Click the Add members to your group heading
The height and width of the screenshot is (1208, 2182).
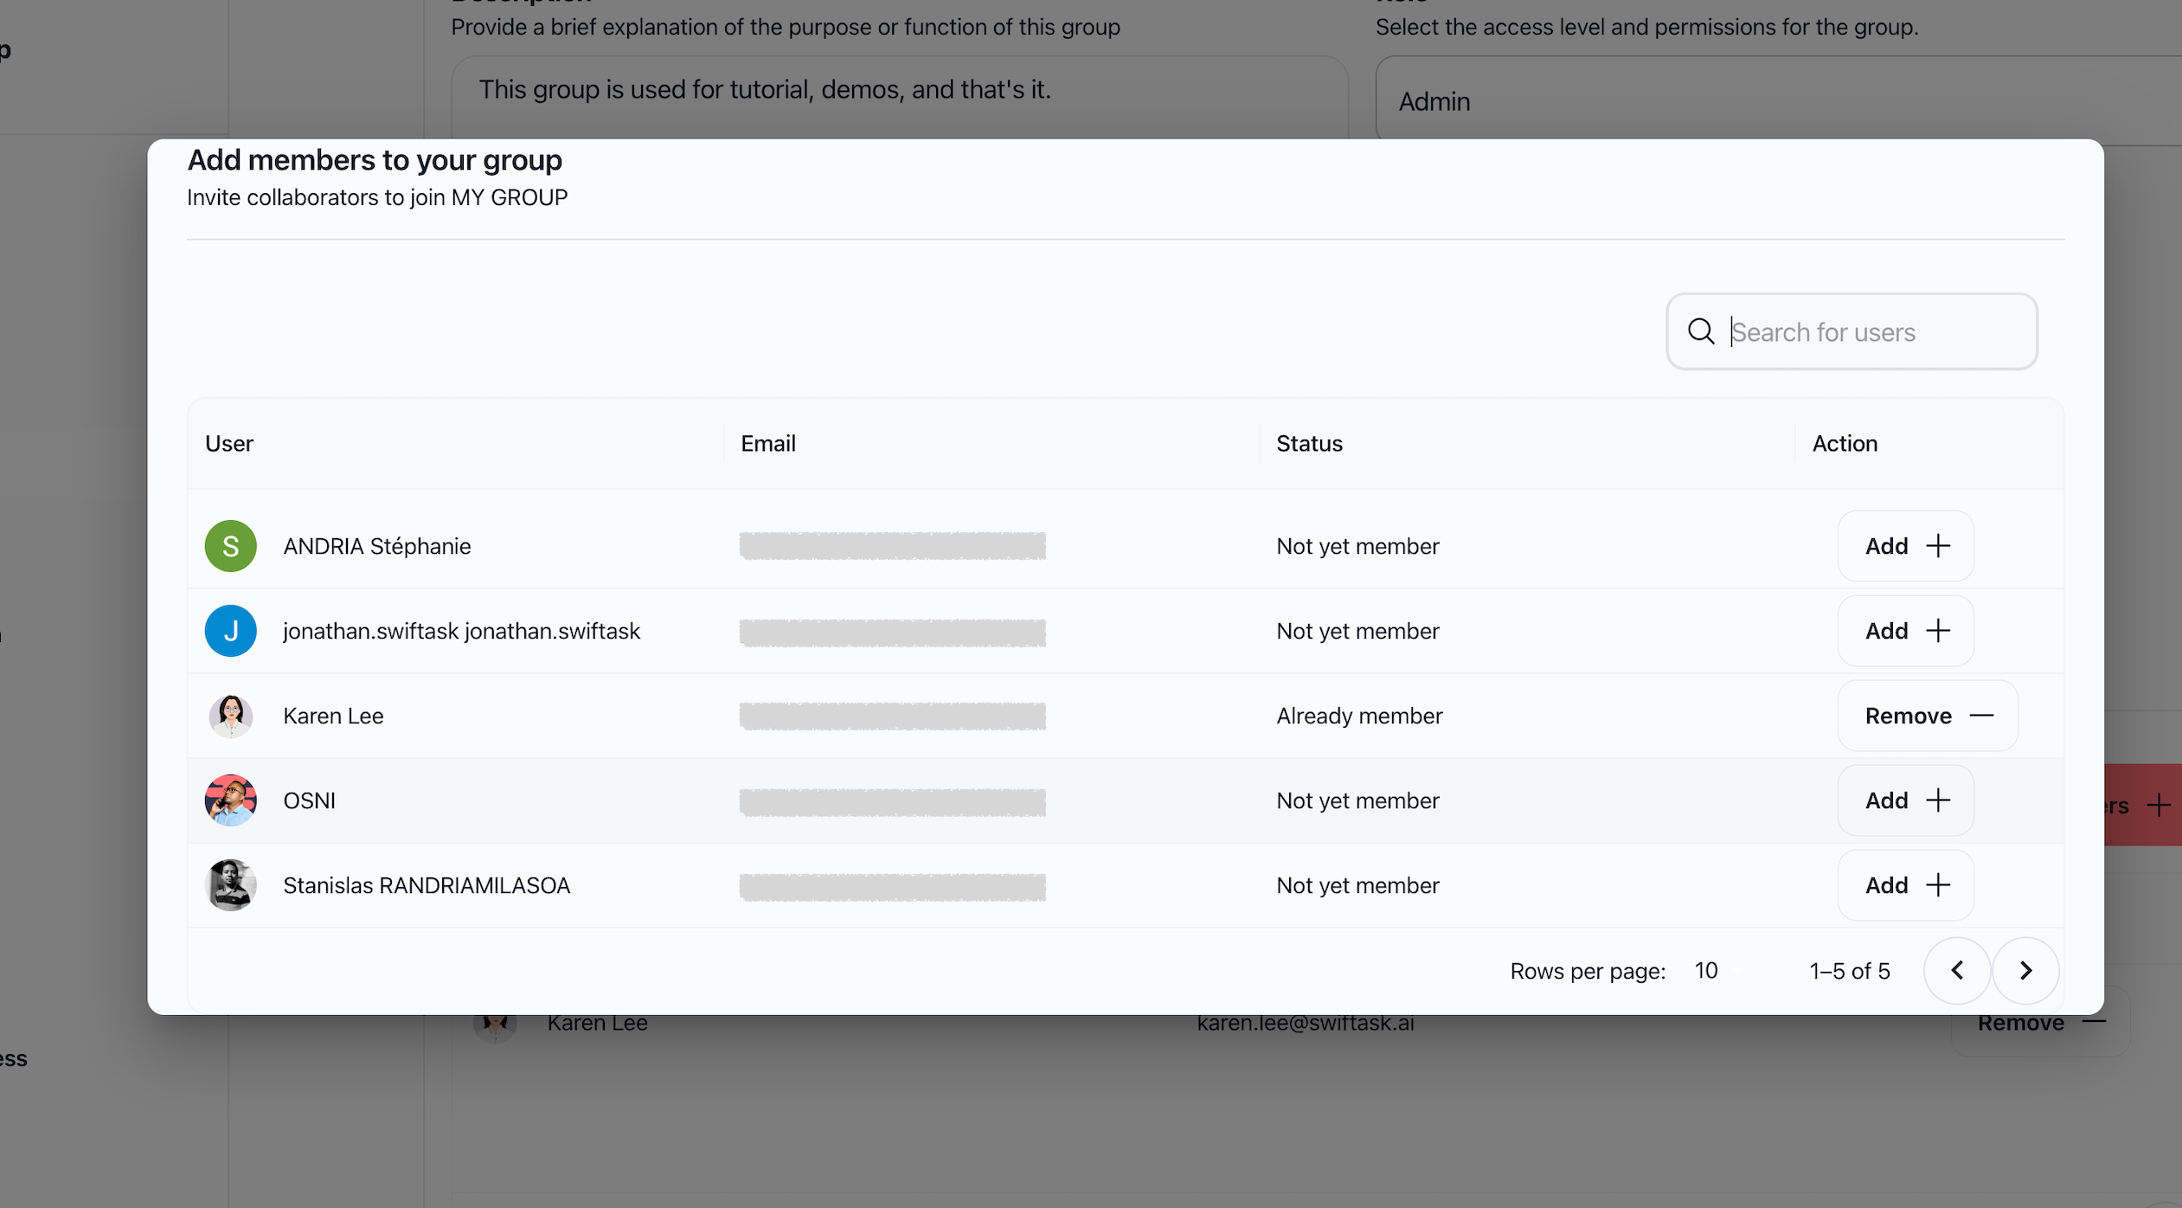tap(375, 160)
